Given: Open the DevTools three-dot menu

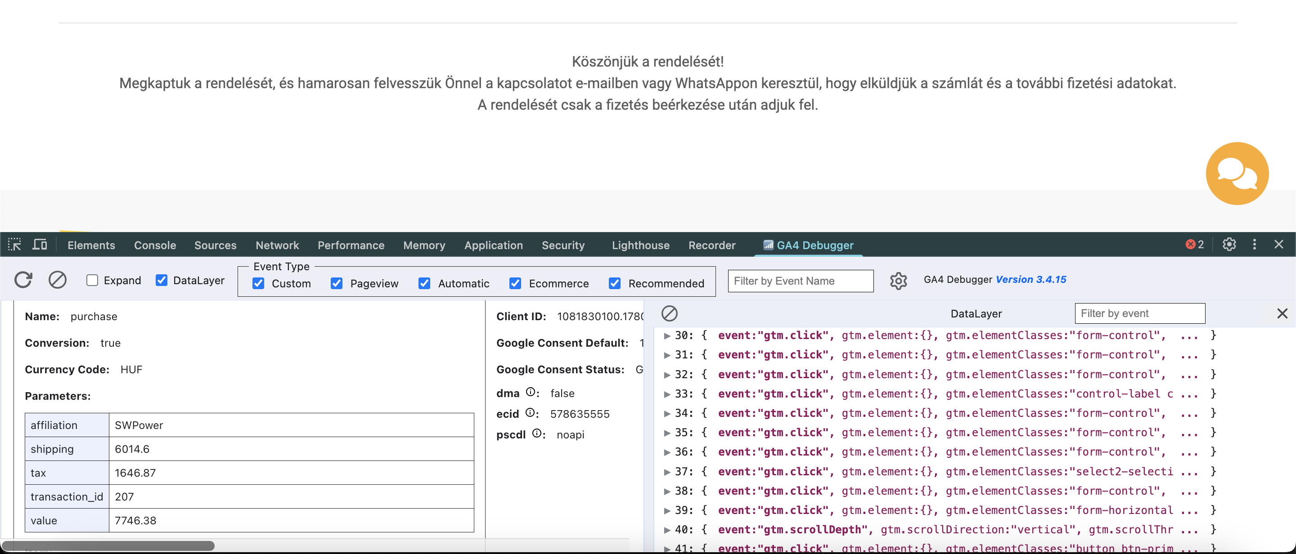Looking at the screenshot, I should tap(1254, 244).
